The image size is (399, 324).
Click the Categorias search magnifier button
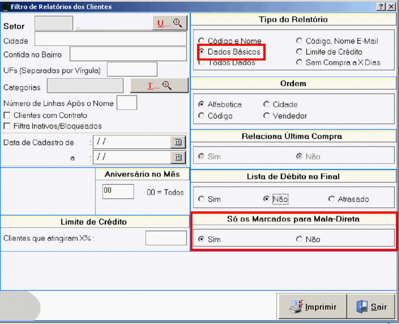[159, 86]
